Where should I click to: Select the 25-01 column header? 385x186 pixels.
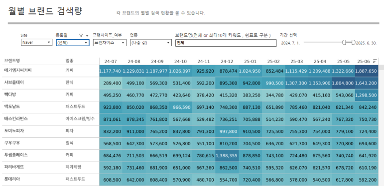point(250,61)
